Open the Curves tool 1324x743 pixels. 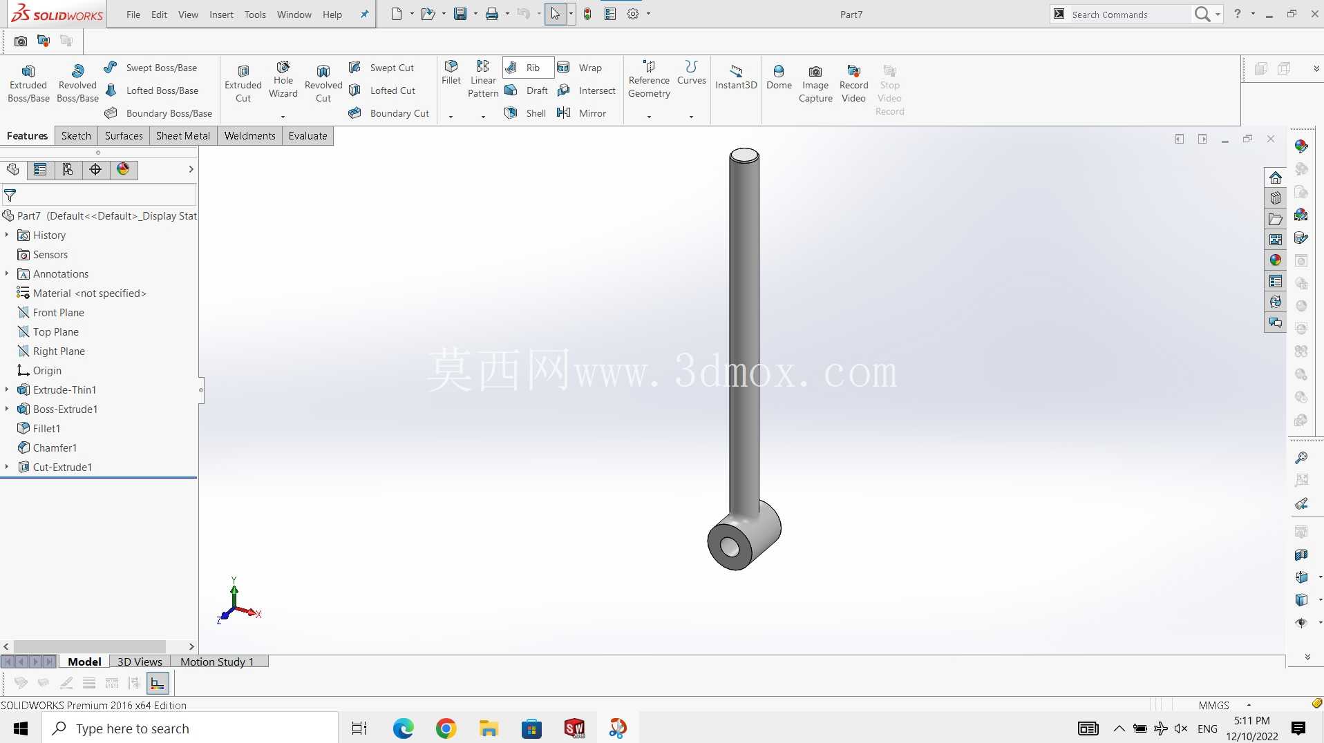692,73
